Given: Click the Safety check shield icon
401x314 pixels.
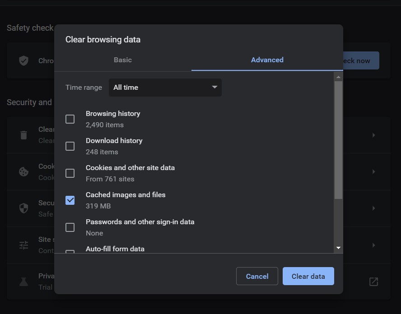Looking at the screenshot, I should point(23,60).
